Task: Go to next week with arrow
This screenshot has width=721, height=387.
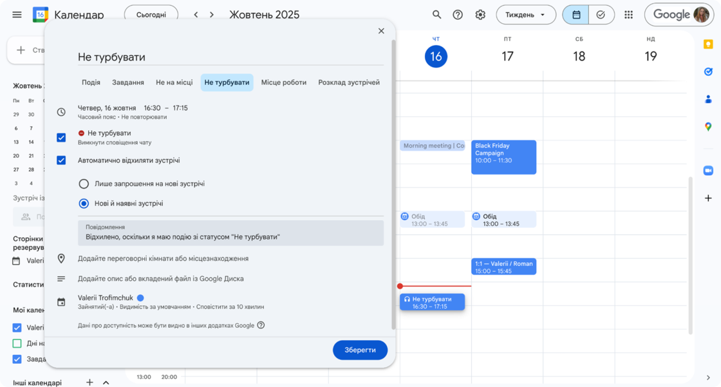Action: 211,15
